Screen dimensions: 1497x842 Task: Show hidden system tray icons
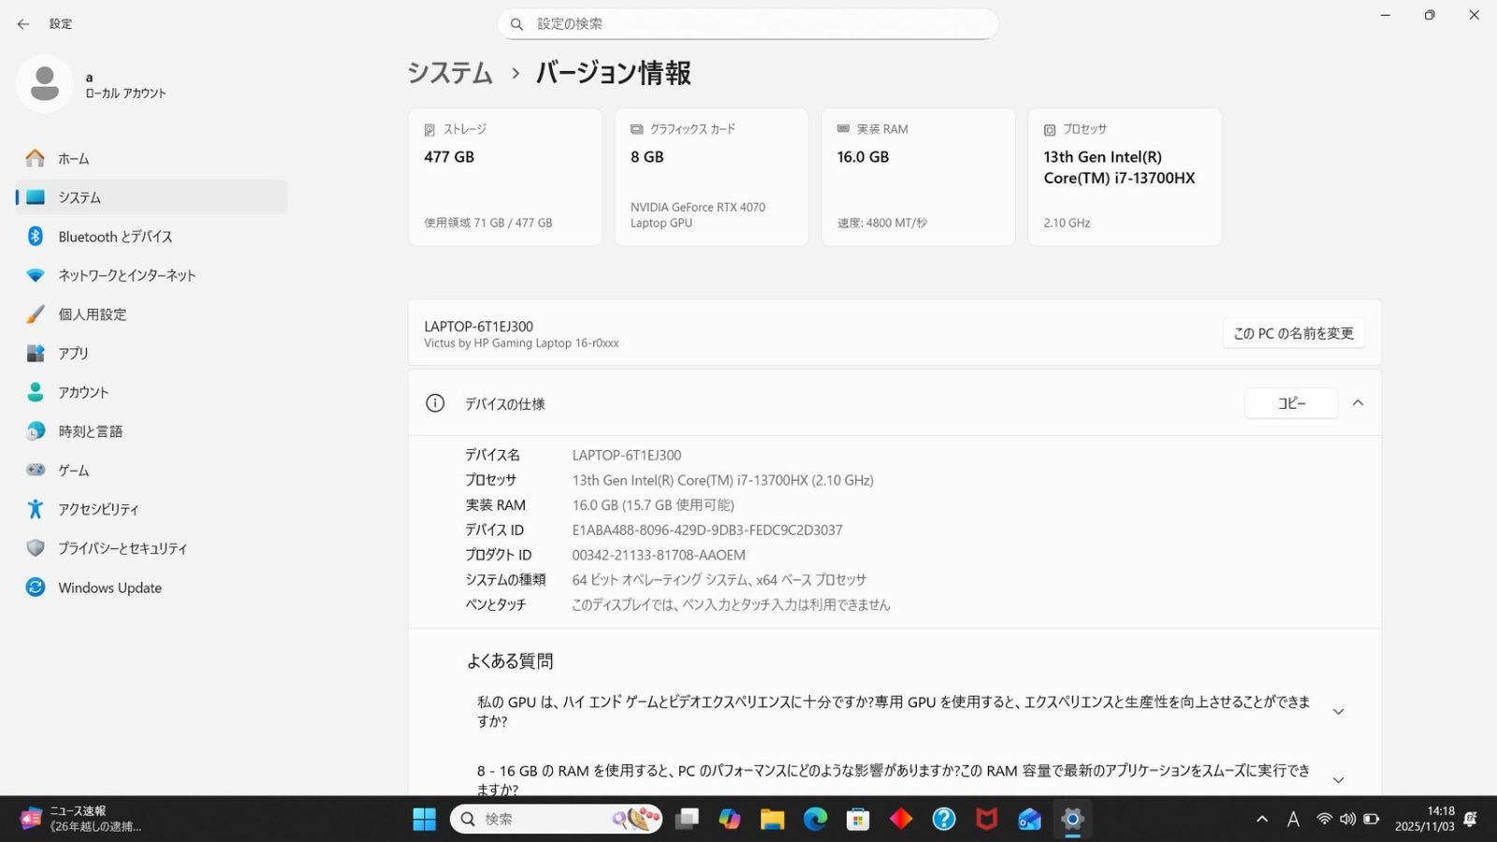tap(1262, 820)
